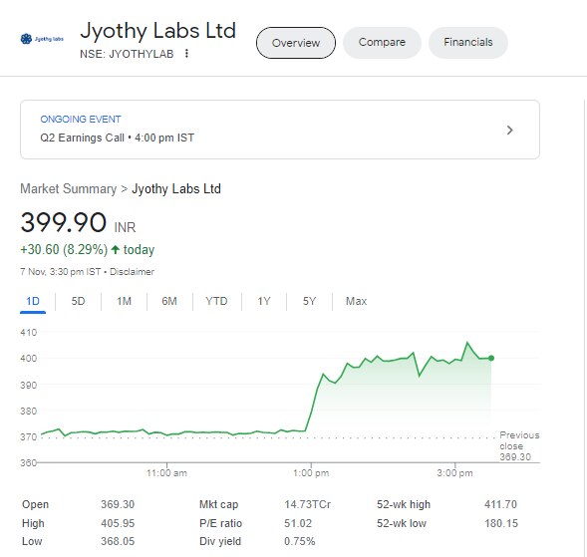Screen dimensions: 587x557
Task: Open the ongoing event chevron arrow
Action: tap(509, 130)
